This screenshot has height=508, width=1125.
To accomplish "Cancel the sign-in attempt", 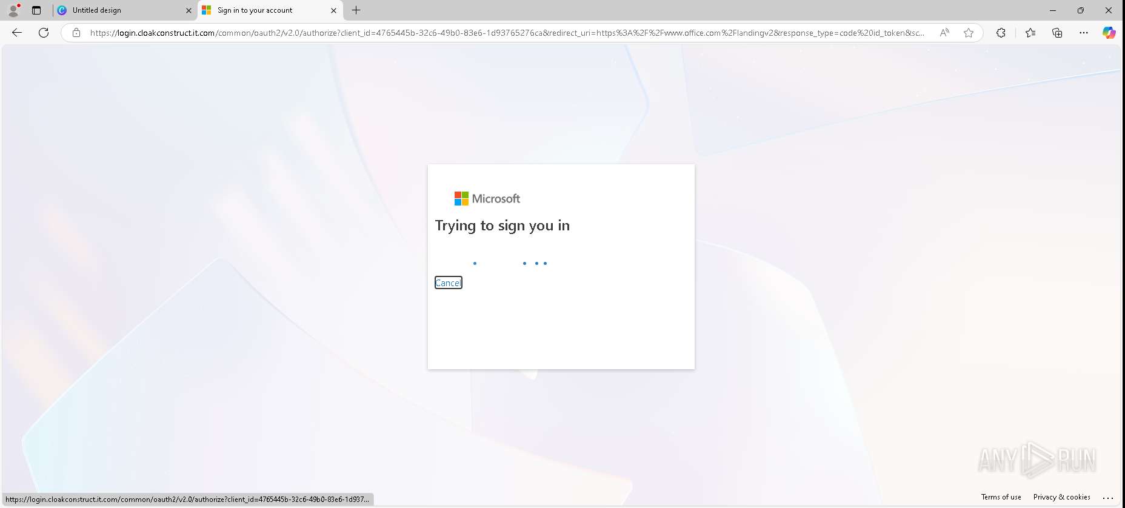I will click(448, 282).
